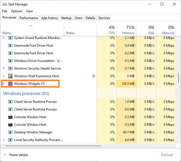This screenshot has height=162, width=181.
Task: Click the 40.7 MB memory value
Action: coord(129,132)
